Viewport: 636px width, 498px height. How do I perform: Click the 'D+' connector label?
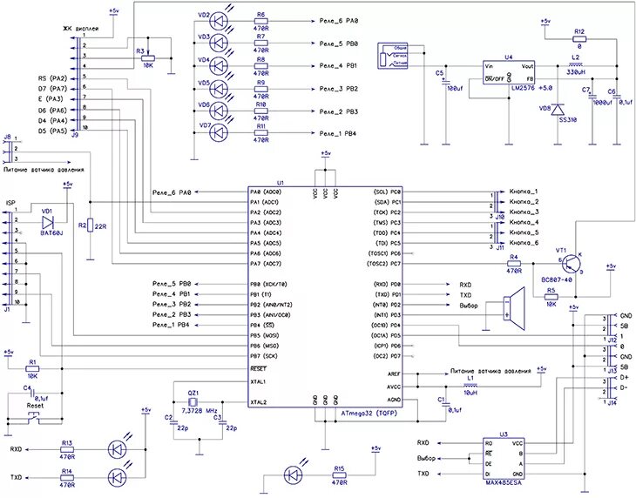(624, 378)
